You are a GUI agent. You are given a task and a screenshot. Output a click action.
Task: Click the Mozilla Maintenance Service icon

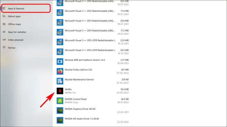pos(60,81)
